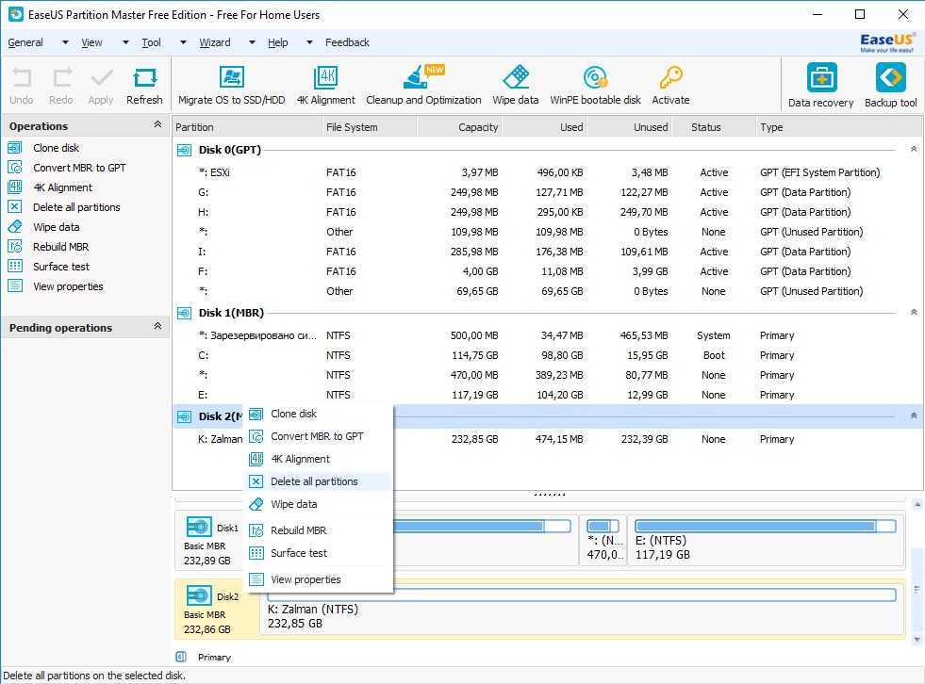Click the Refresh toolbar button

tap(144, 85)
